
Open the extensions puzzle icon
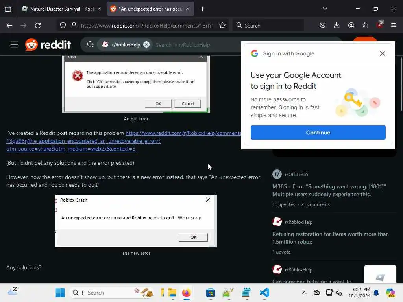click(365, 26)
